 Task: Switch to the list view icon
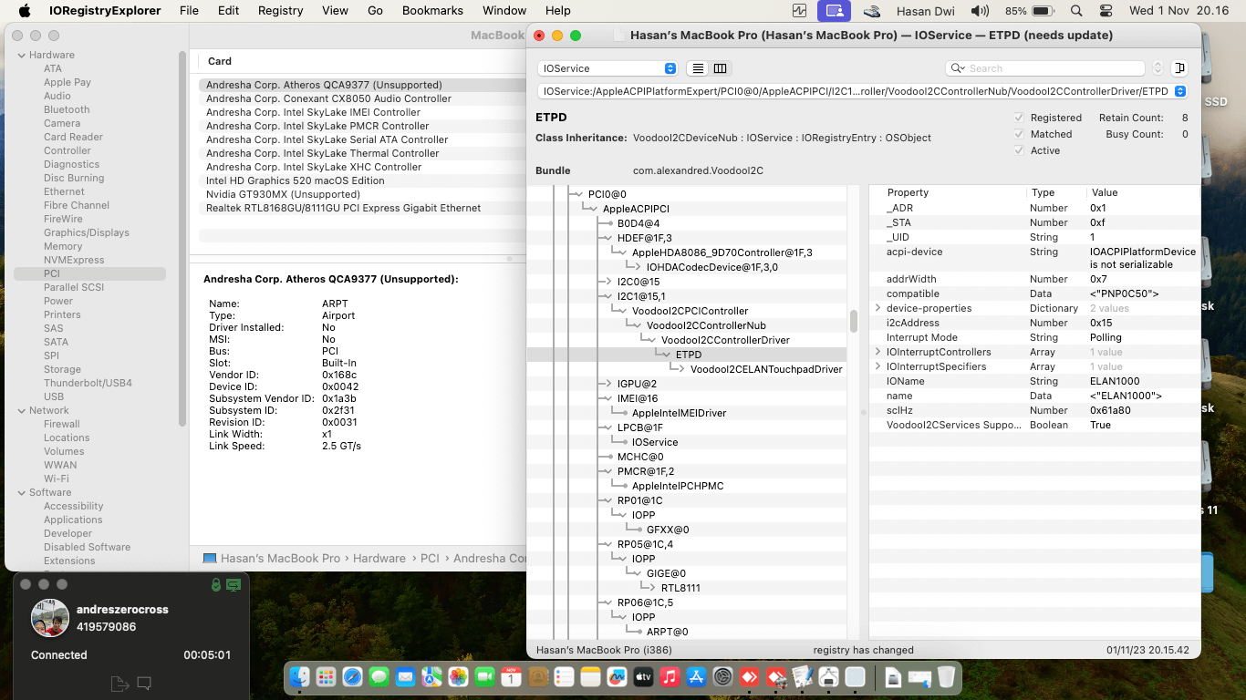[698, 68]
